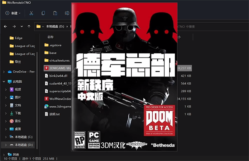Select OneDrive in navigation pane

[21, 72]
